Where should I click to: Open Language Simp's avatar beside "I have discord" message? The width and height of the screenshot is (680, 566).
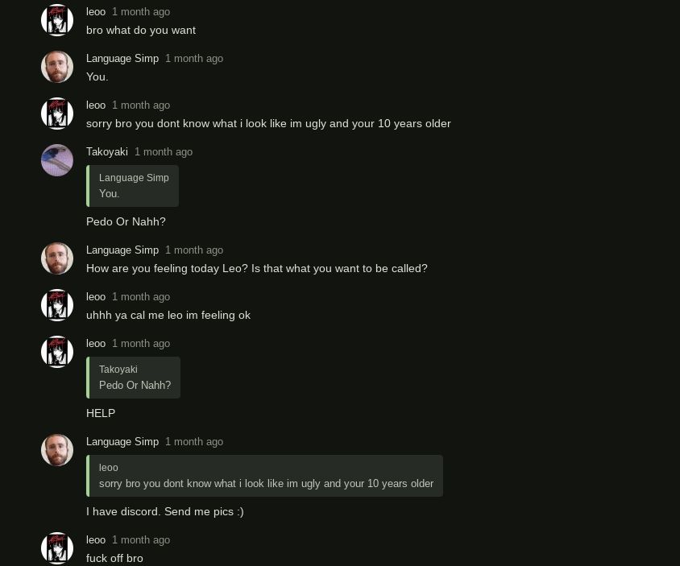coord(57,450)
